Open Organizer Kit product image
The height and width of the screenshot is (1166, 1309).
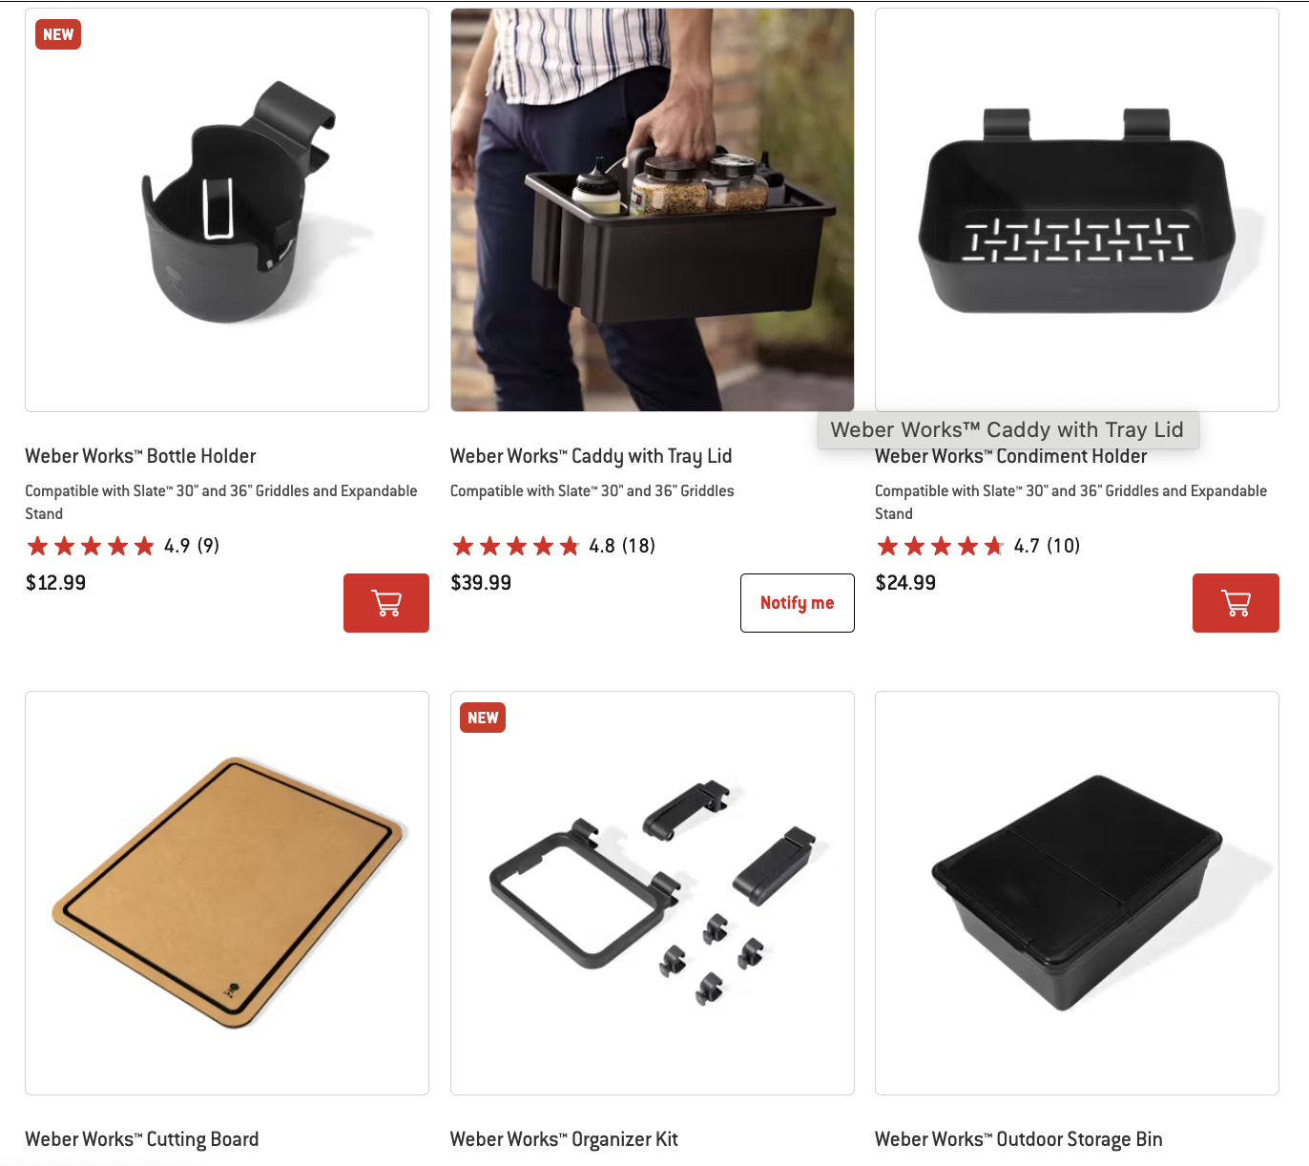[x=653, y=893]
